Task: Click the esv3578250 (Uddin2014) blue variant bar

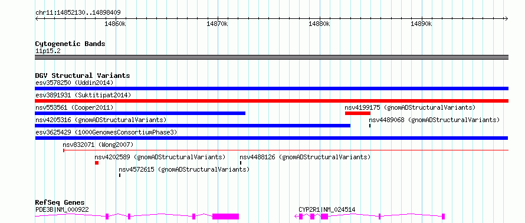Action: (x=271, y=88)
